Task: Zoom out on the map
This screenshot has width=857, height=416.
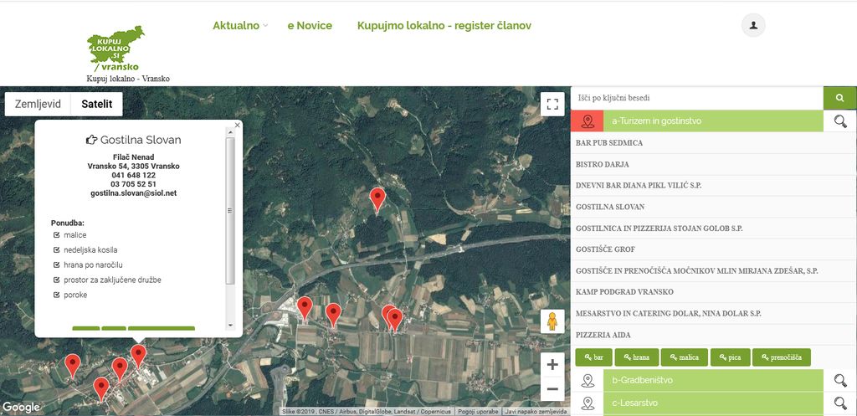Action: coord(552,389)
